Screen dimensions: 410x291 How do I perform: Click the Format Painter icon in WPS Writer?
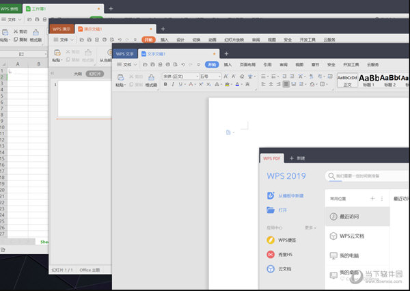(152, 77)
